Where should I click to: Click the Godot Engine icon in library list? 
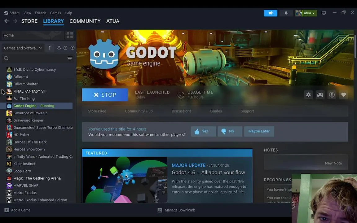click(x=9, y=106)
